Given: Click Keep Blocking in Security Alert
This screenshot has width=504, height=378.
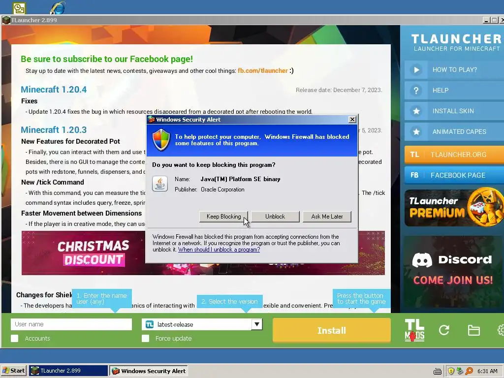Looking at the screenshot, I should [223, 217].
